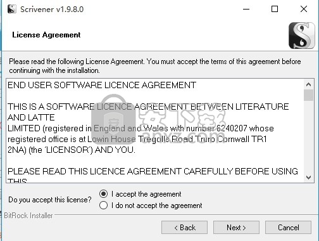Click the Scrivener v1.9.8.0 title text
This screenshot has height=241, width=319.
(52, 10)
